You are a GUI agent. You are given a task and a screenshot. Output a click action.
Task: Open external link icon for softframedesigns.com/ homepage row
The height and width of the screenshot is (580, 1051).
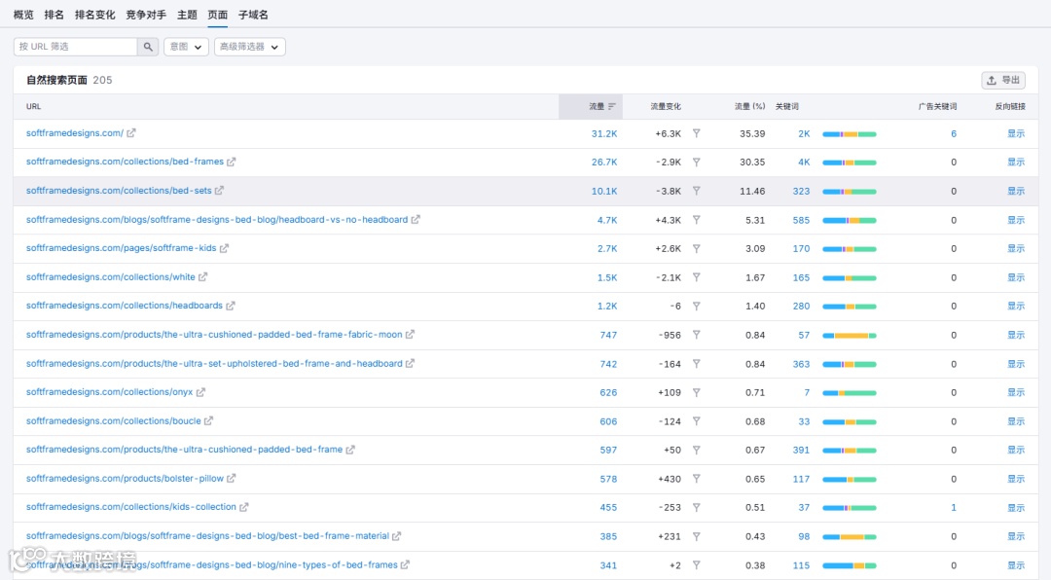[131, 132]
